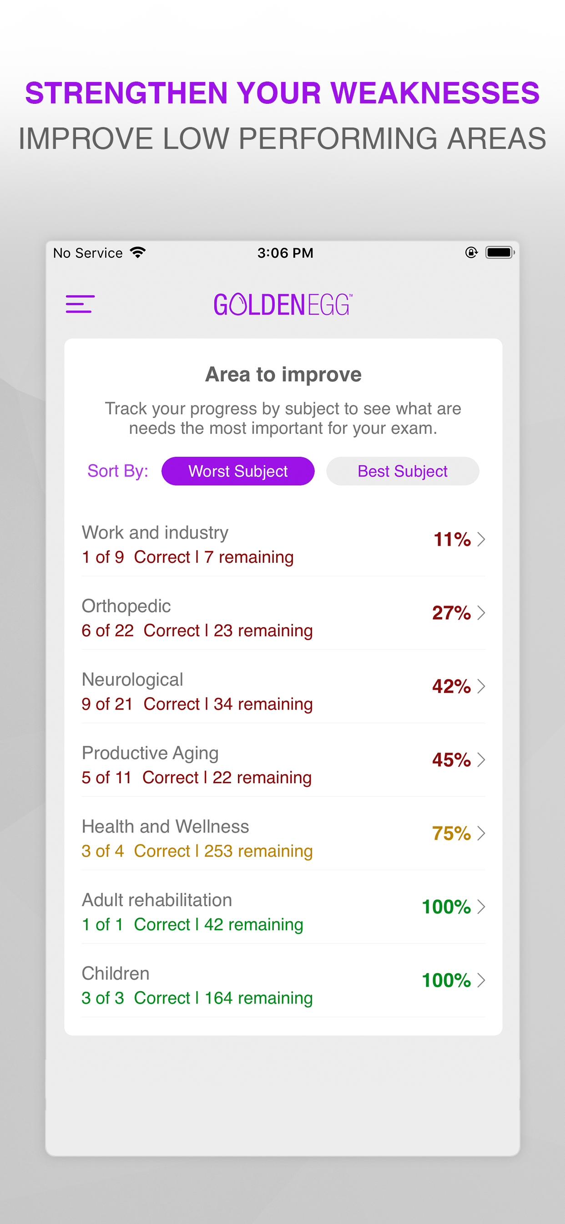The width and height of the screenshot is (565, 1224).
Task: Tap the GoldenEgg logo
Action: [x=283, y=305]
